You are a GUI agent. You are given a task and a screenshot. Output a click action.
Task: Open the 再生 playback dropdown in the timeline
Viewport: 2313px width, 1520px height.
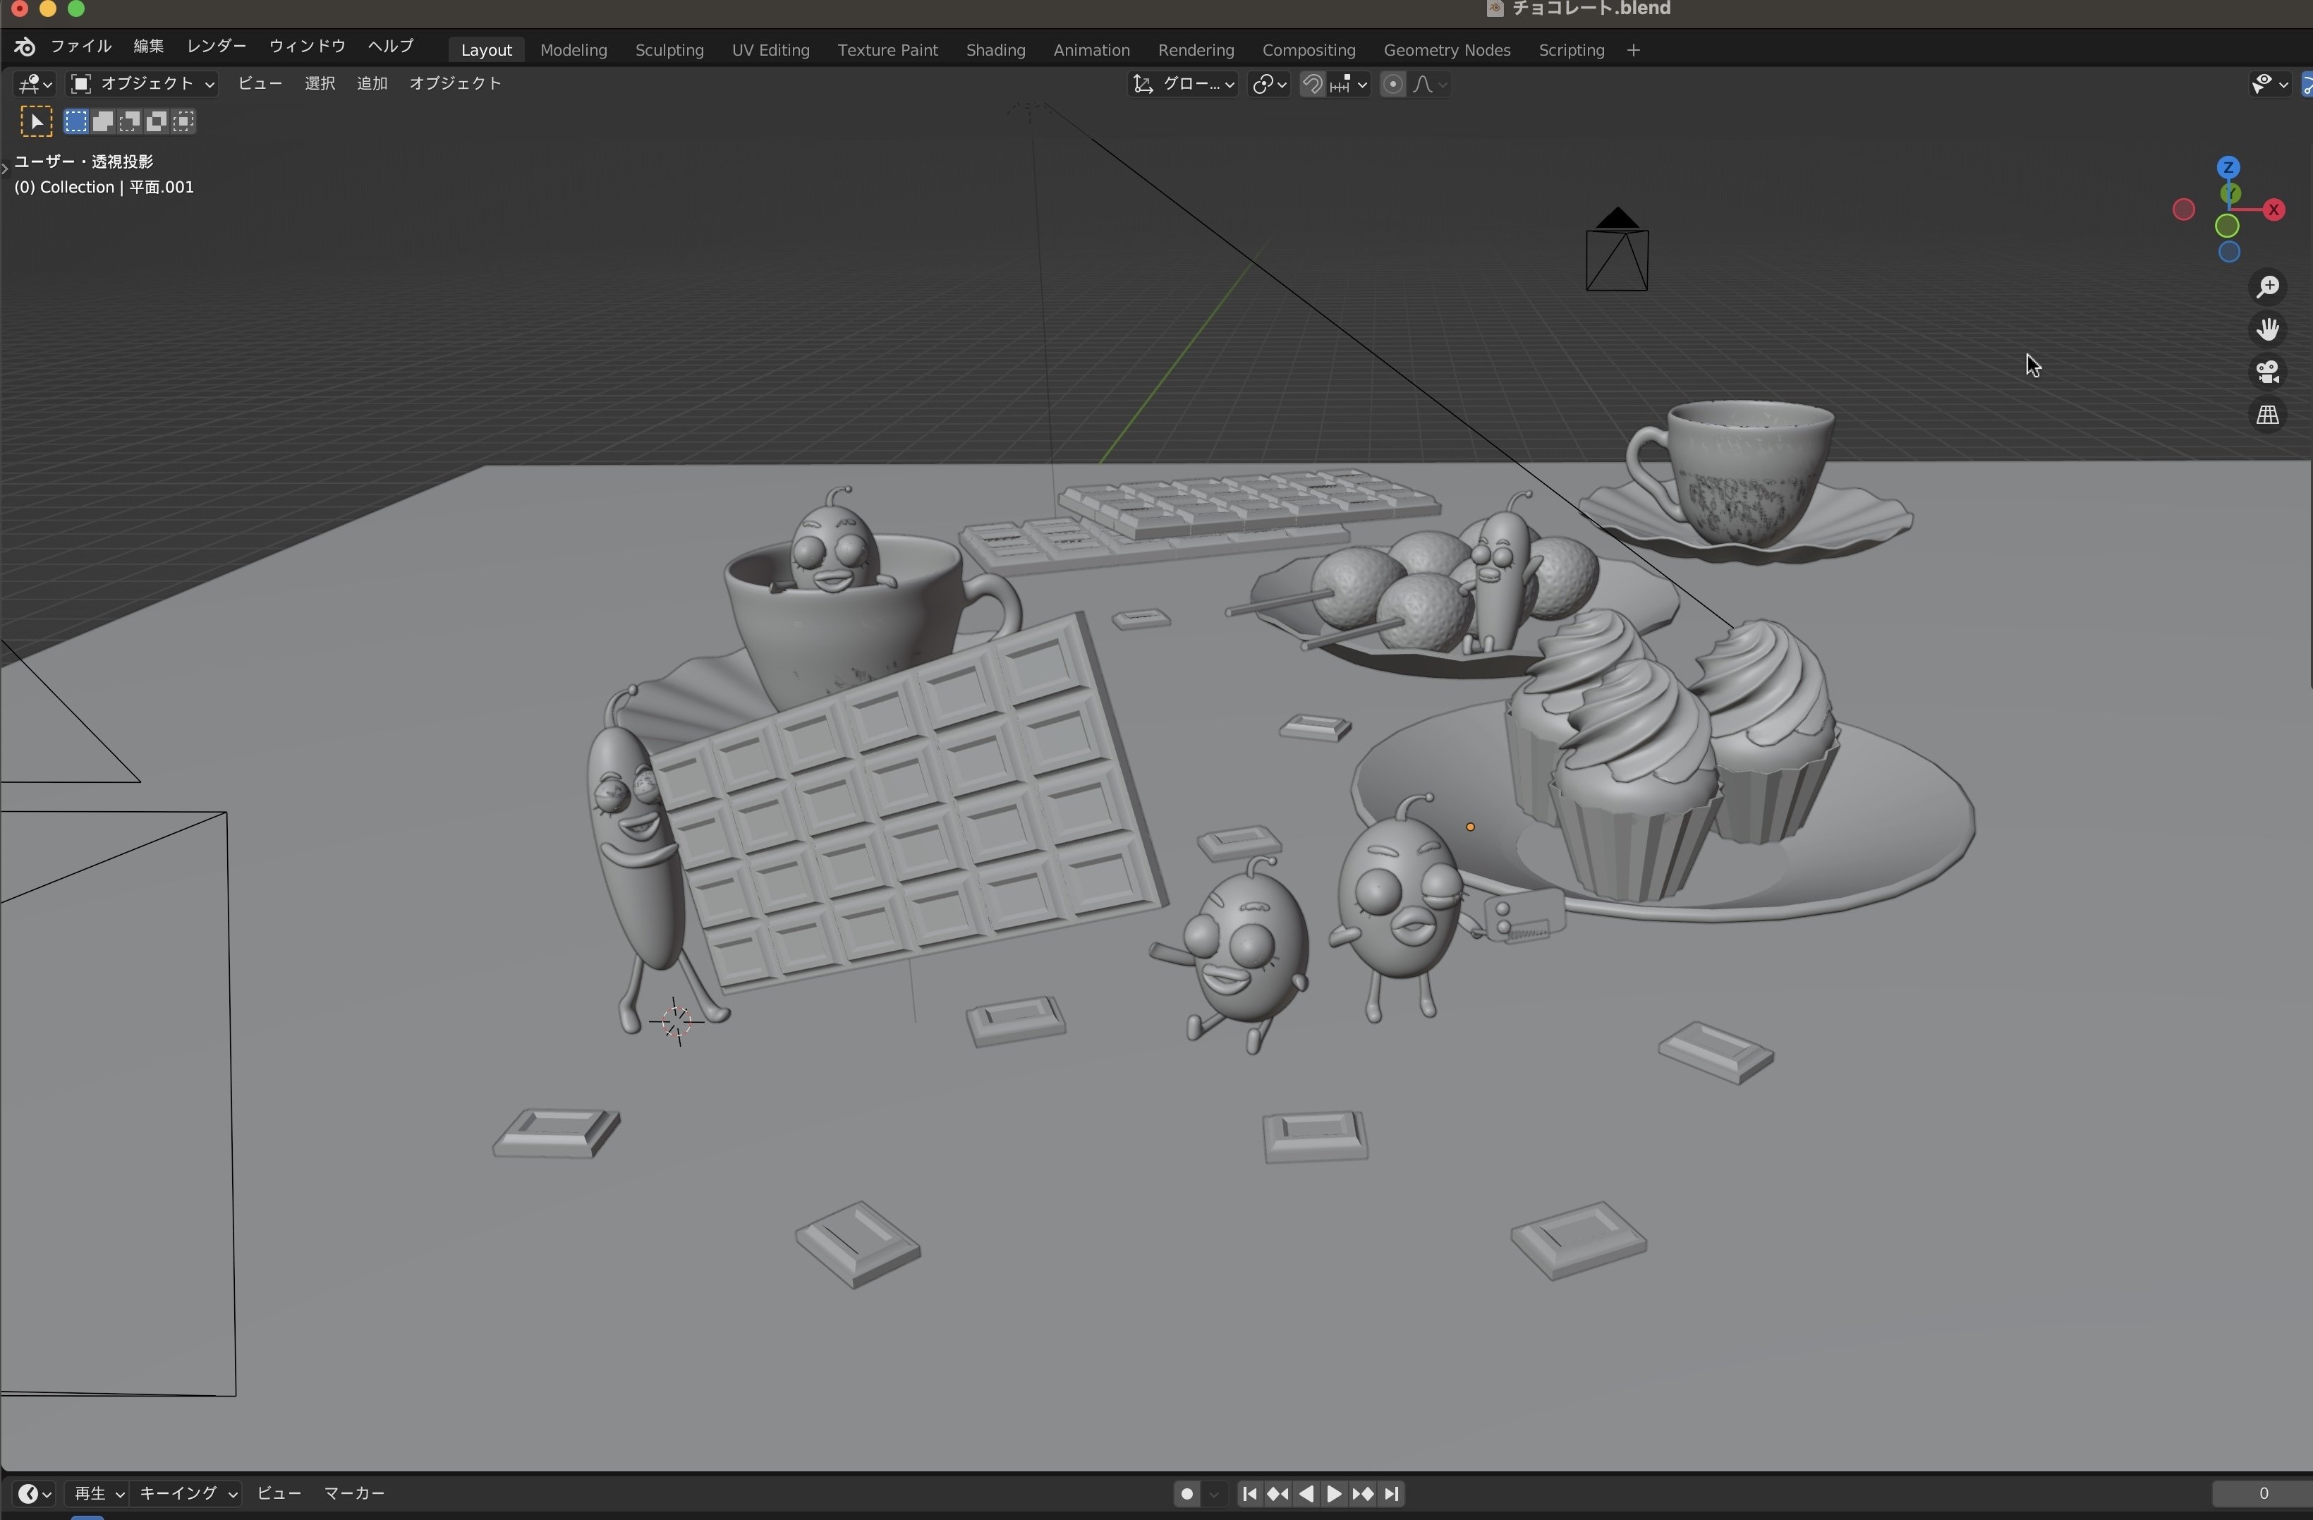point(97,1494)
